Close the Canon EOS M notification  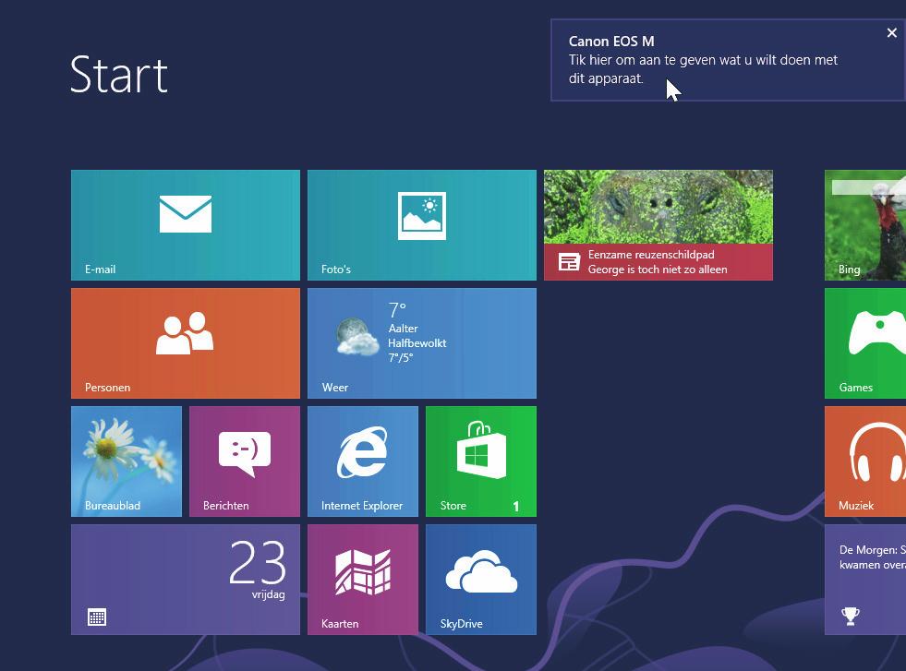(x=891, y=33)
